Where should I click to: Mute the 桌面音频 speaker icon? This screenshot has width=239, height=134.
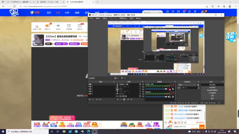point(169,97)
